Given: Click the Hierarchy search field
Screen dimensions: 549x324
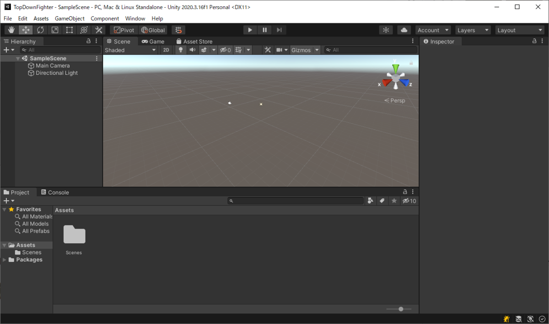Looking at the screenshot, I should [x=60, y=50].
